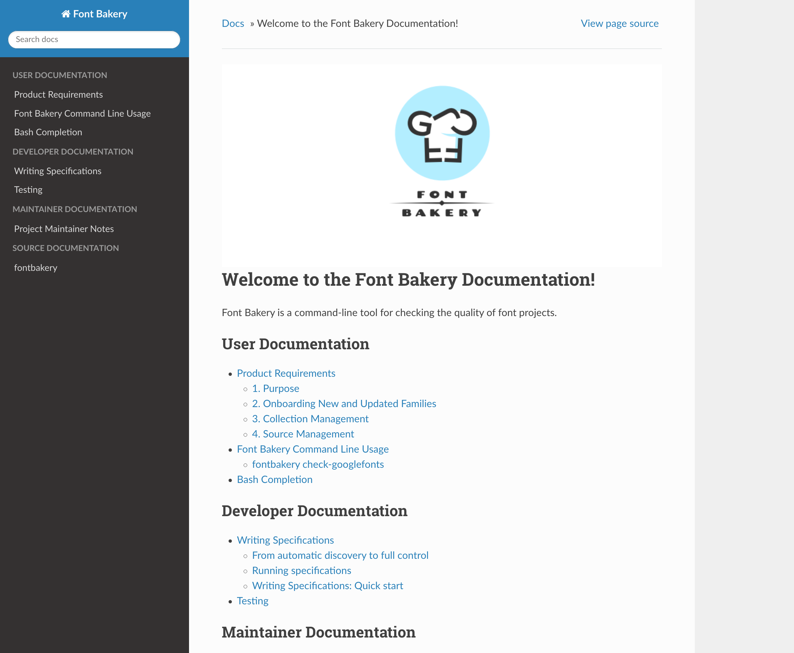
Task: Open Project Maintainer Notes in sidebar
Action: 64,229
